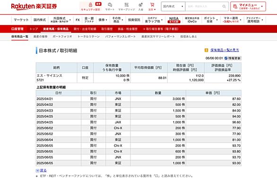277x181 pixels.
Task: Select the トータルリターン sub-tab
Action: pos(88,36)
